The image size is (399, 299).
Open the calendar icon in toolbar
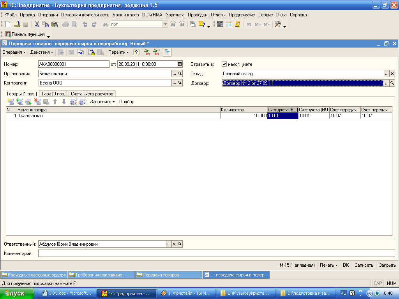(229, 25)
